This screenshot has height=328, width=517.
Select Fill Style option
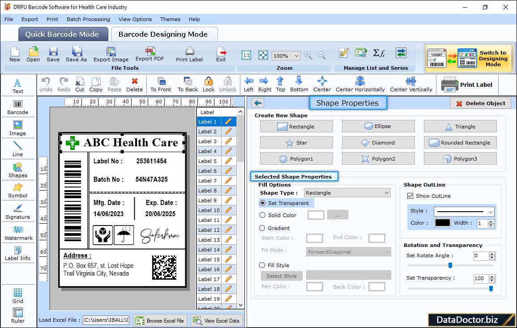click(x=262, y=265)
